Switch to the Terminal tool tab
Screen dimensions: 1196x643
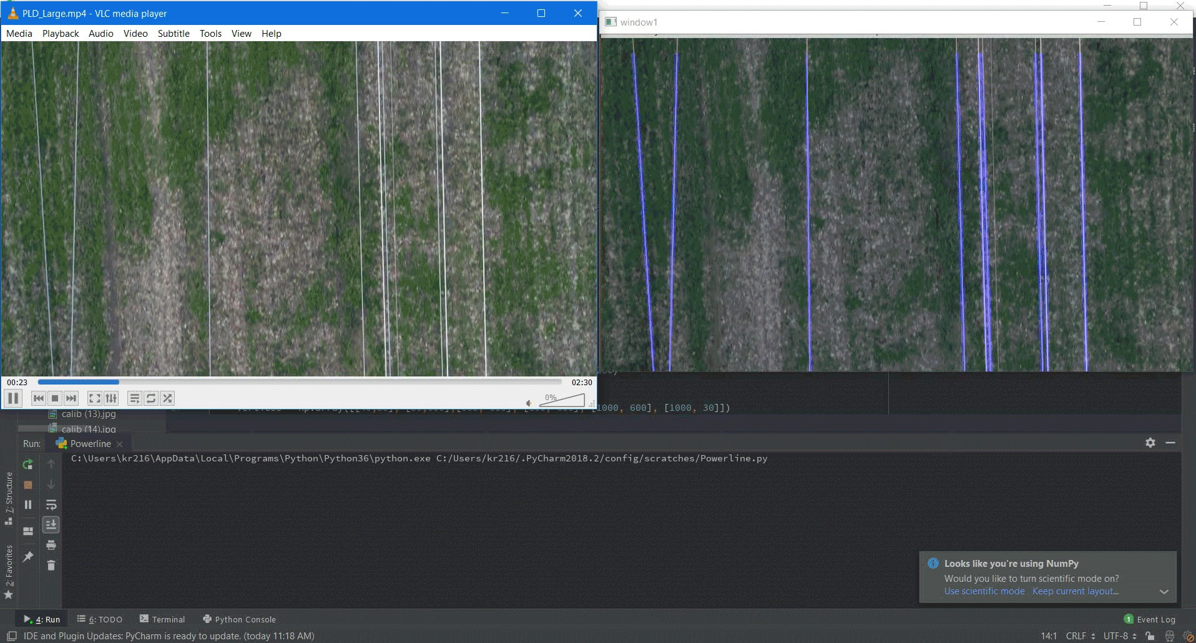pos(162,619)
